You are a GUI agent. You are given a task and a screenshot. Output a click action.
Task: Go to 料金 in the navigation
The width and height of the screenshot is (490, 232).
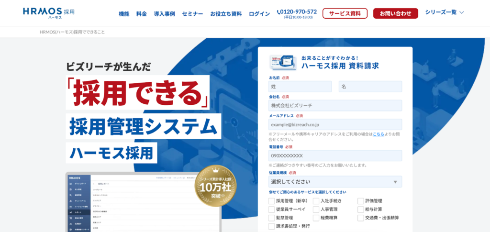coord(142,14)
